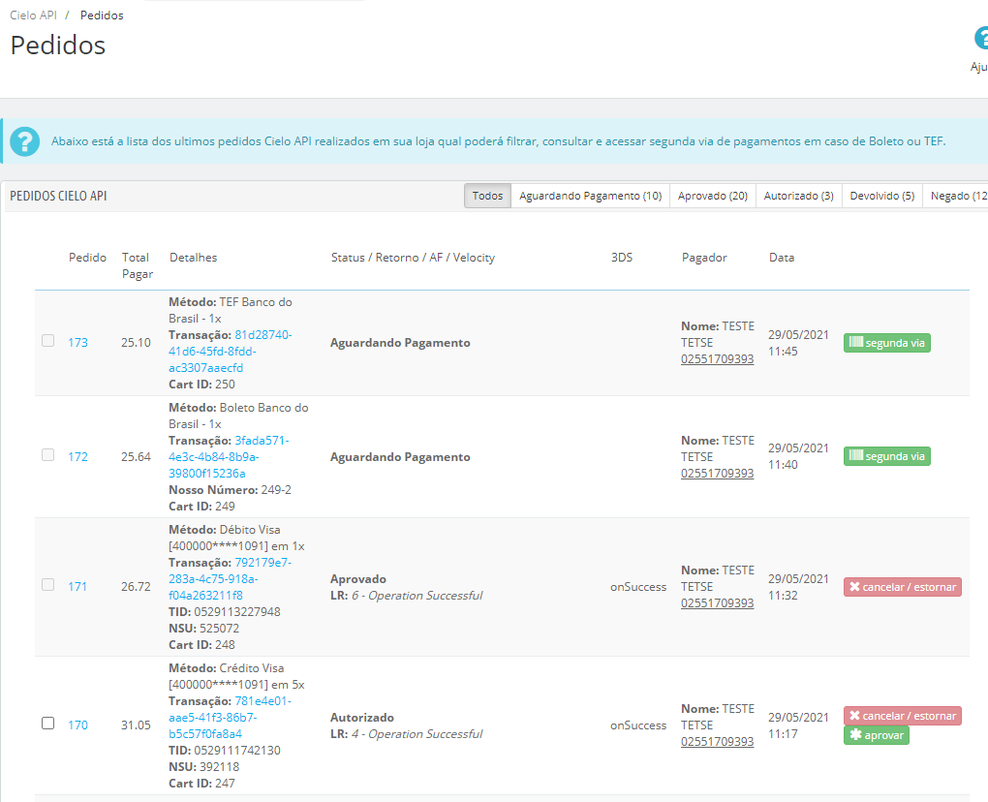988x802 pixels.
Task: Click the Detalhes column header
Action: pyautogui.click(x=194, y=258)
